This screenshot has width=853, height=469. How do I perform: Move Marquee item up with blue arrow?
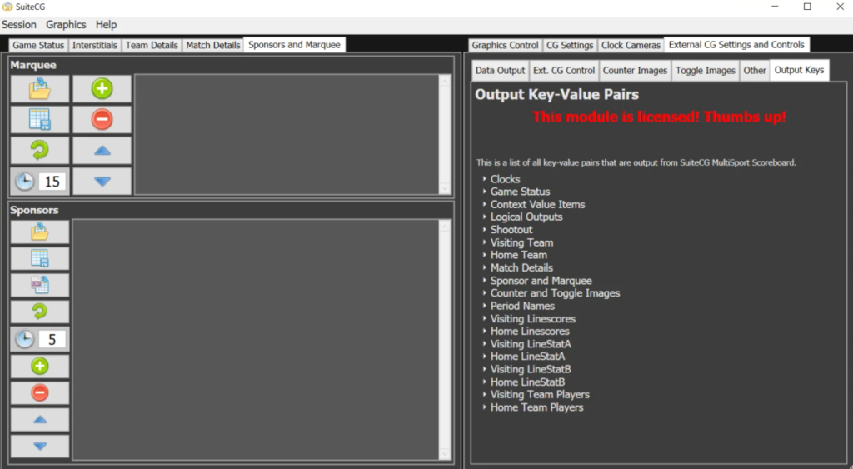click(102, 150)
